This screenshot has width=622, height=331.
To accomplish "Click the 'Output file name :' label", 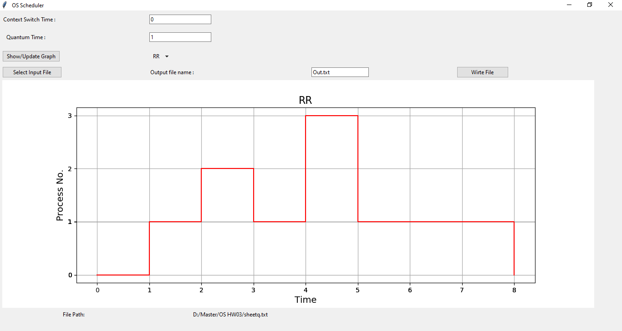I will (172, 72).
